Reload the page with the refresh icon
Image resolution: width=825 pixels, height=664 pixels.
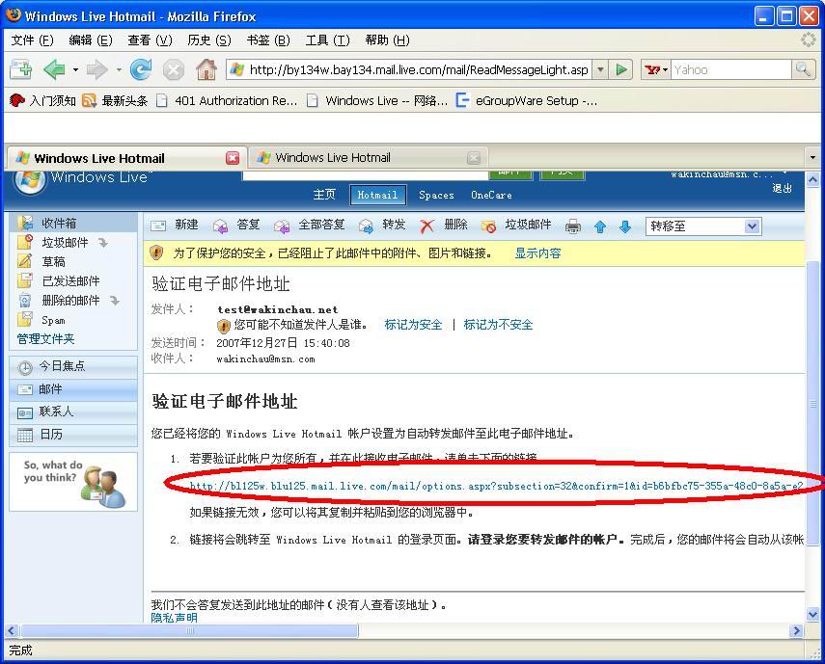pos(141,69)
